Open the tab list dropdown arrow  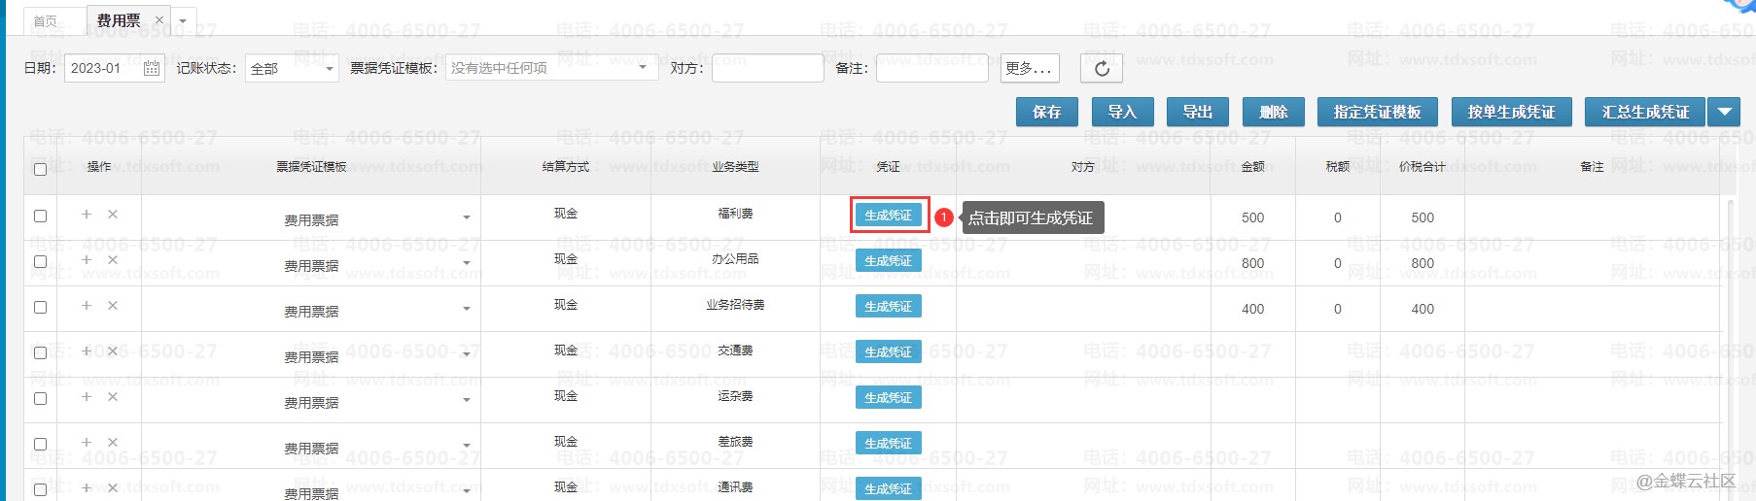pyautogui.click(x=183, y=20)
